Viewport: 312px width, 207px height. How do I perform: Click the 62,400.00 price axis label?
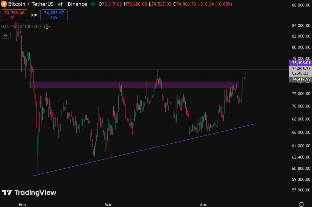[x=301, y=157]
